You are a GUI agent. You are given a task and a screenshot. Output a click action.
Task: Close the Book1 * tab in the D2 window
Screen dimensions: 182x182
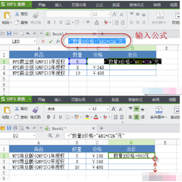(94, 128)
